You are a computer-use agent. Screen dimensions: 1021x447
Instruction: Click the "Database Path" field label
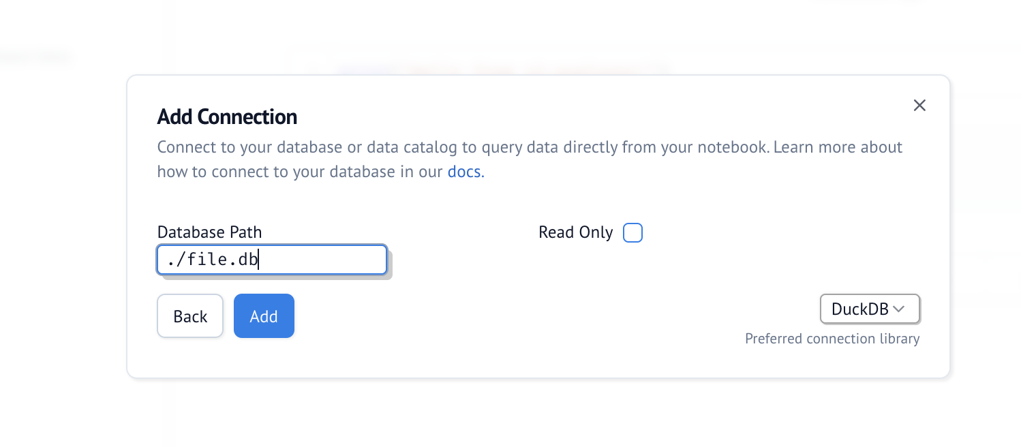pos(209,232)
